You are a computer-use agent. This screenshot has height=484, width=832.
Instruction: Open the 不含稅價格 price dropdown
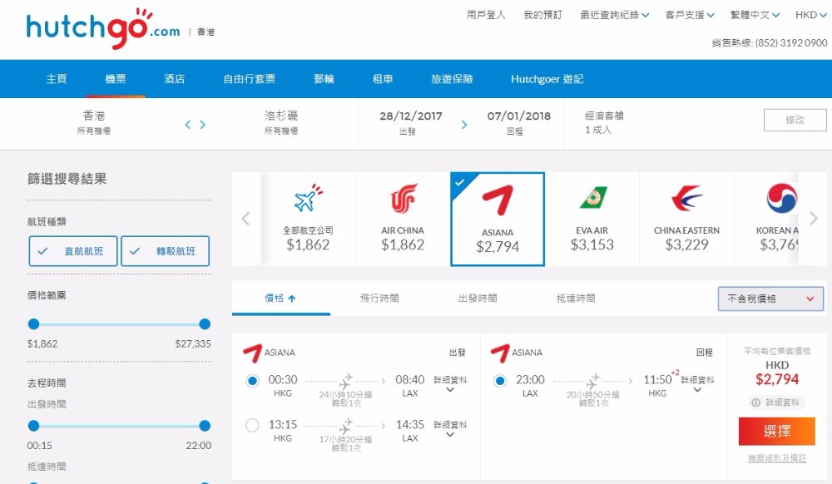coord(770,299)
